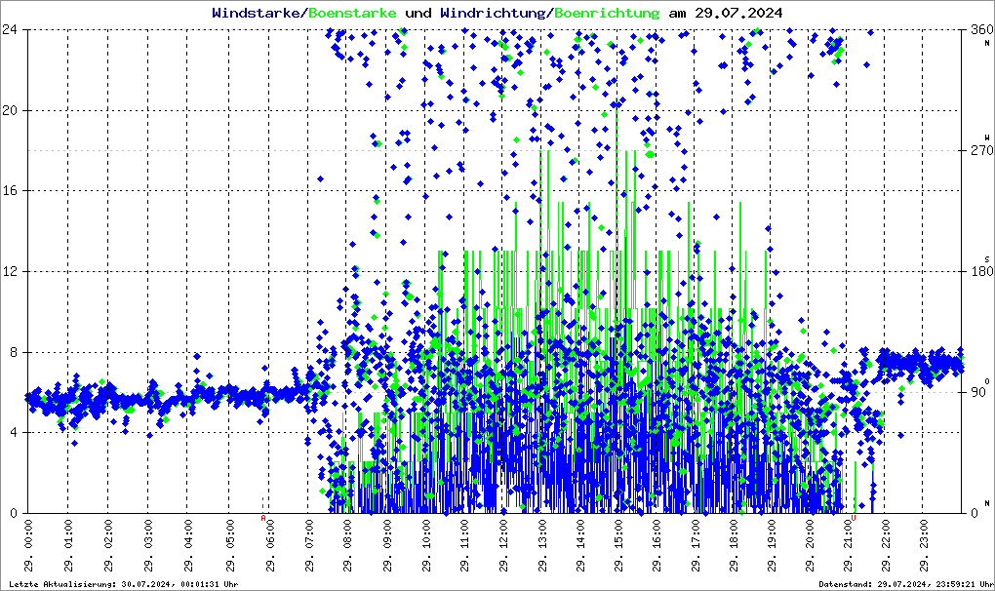This screenshot has height=591, width=995.
Task: Click the time axis label 16:00
Action: click(657, 545)
